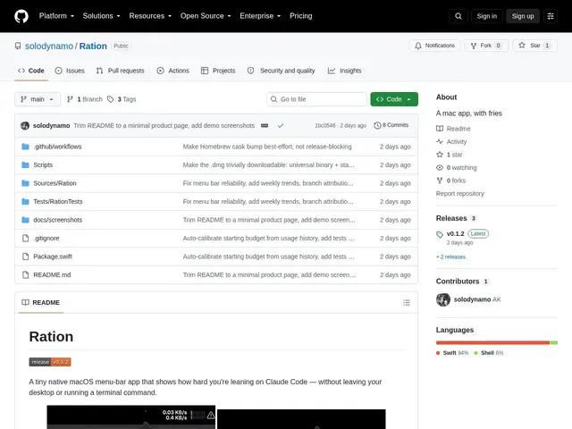This screenshot has height=429, width=572.
Task: Open commit hash 1bc0546 link
Action: 325,125
